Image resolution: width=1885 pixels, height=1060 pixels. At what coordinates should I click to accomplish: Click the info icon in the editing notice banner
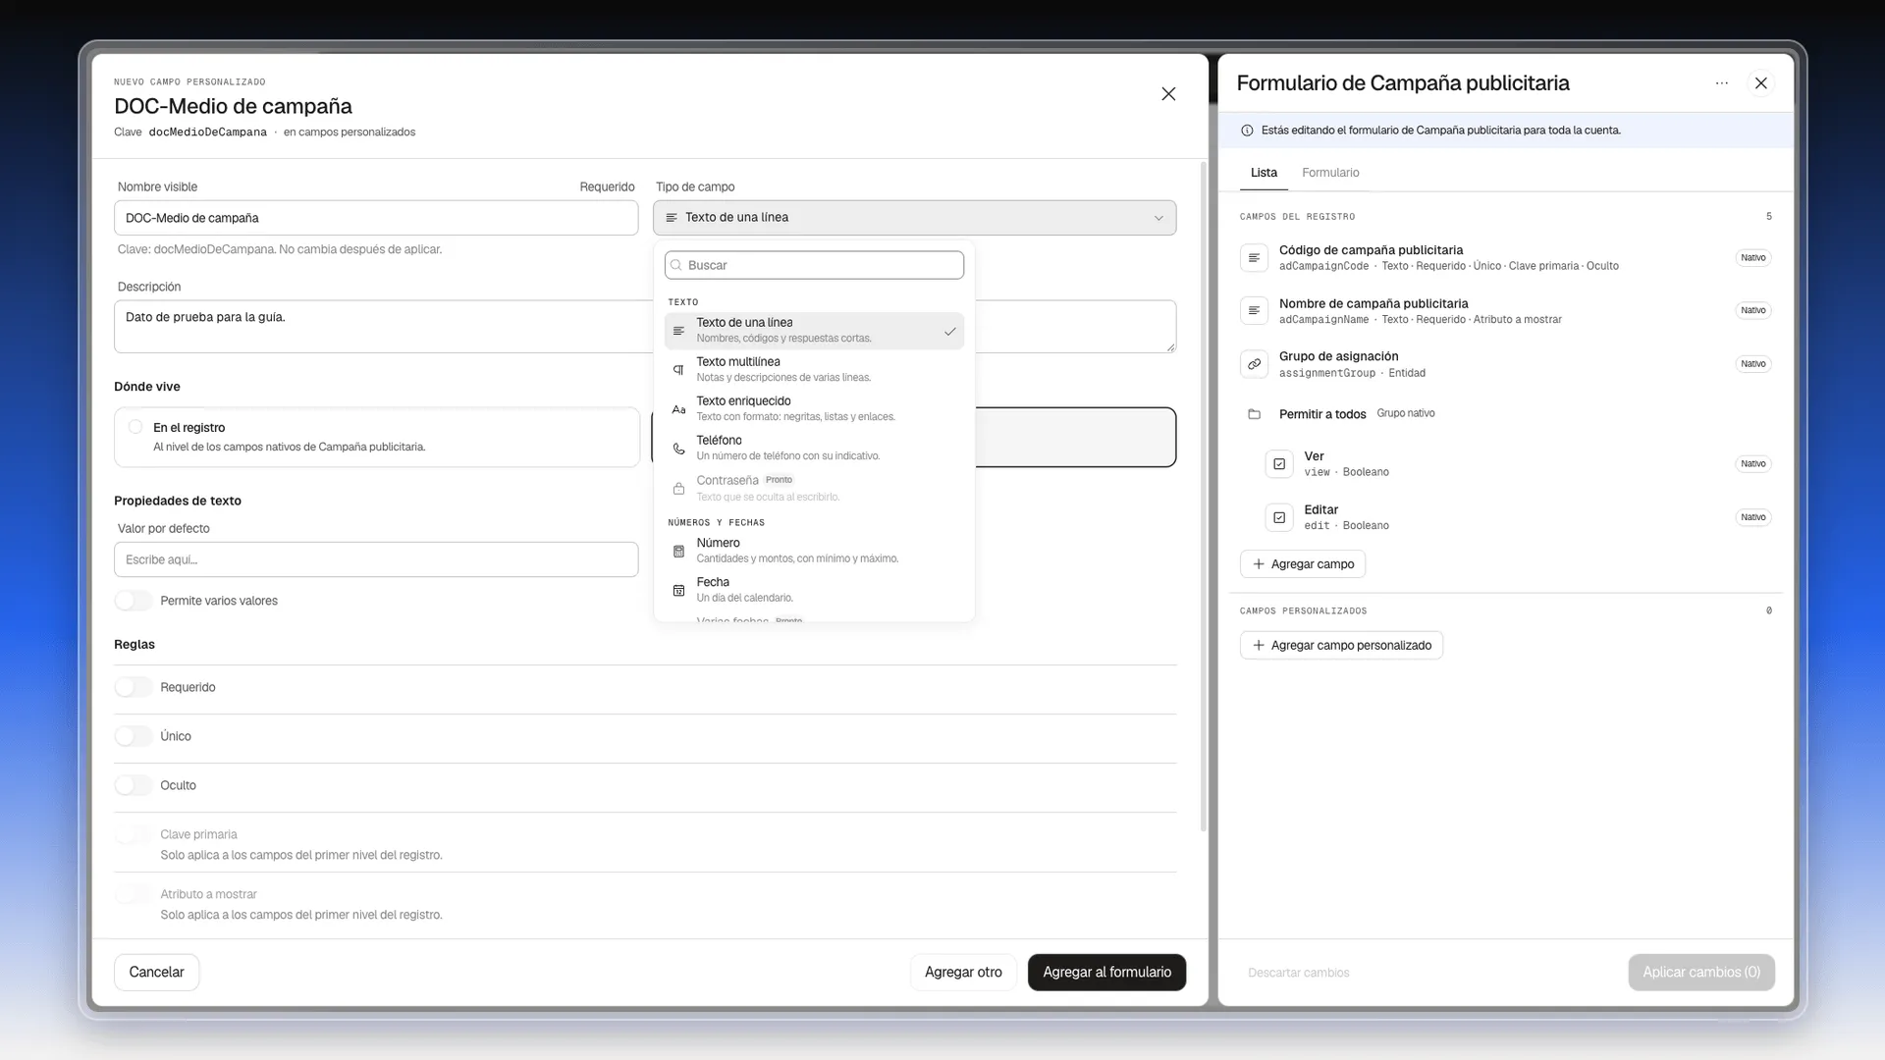[x=1247, y=131]
